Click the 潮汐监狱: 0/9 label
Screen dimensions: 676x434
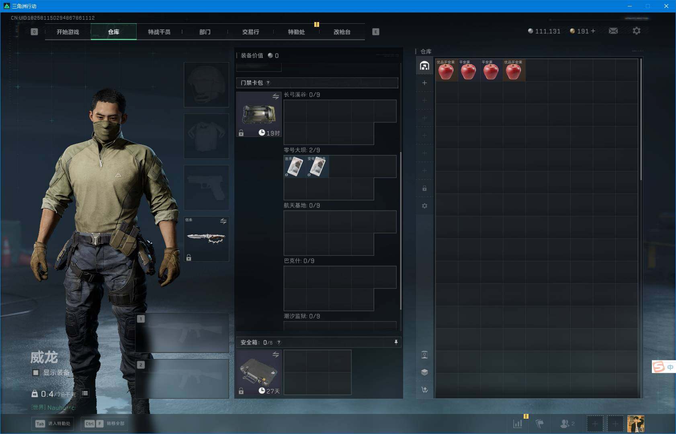click(x=302, y=316)
